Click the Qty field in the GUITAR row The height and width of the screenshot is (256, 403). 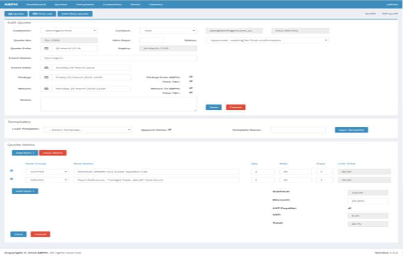coord(263,172)
